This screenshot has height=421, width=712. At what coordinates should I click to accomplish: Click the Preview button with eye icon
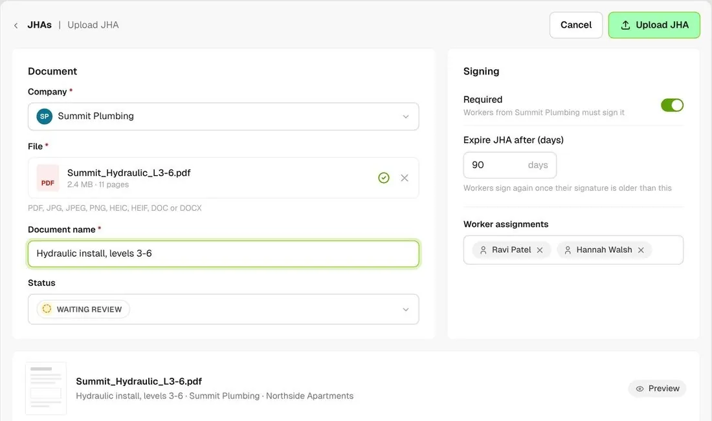pyautogui.click(x=657, y=388)
